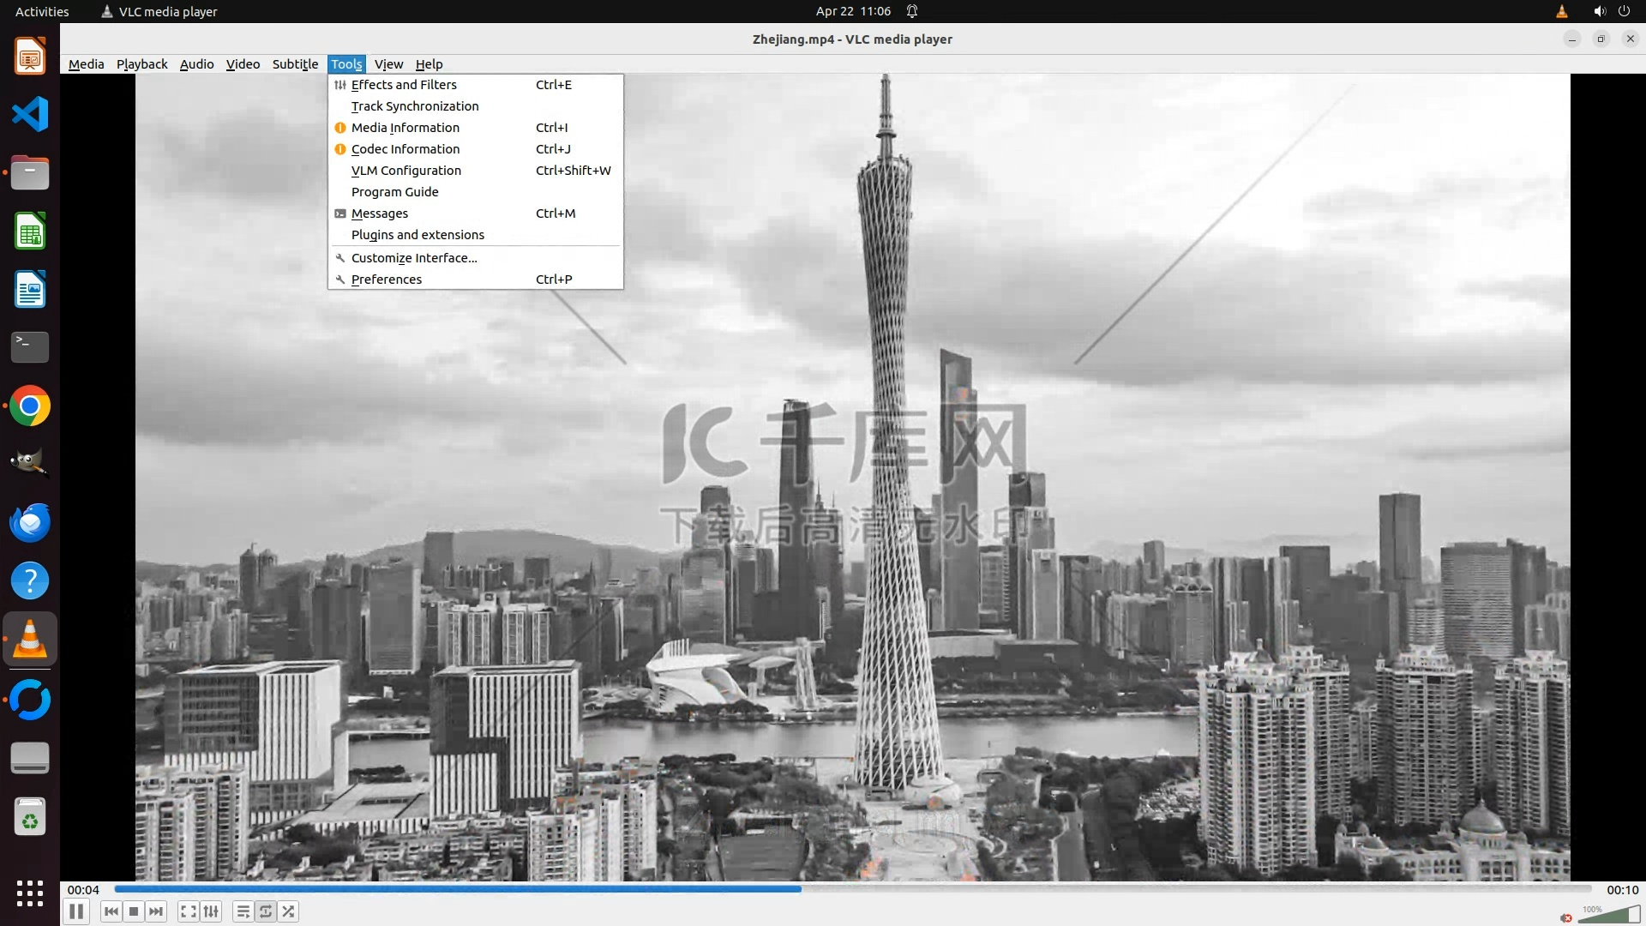Open Effects and Filters
The width and height of the screenshot is (1646, 926).
(x=404, y=85)
